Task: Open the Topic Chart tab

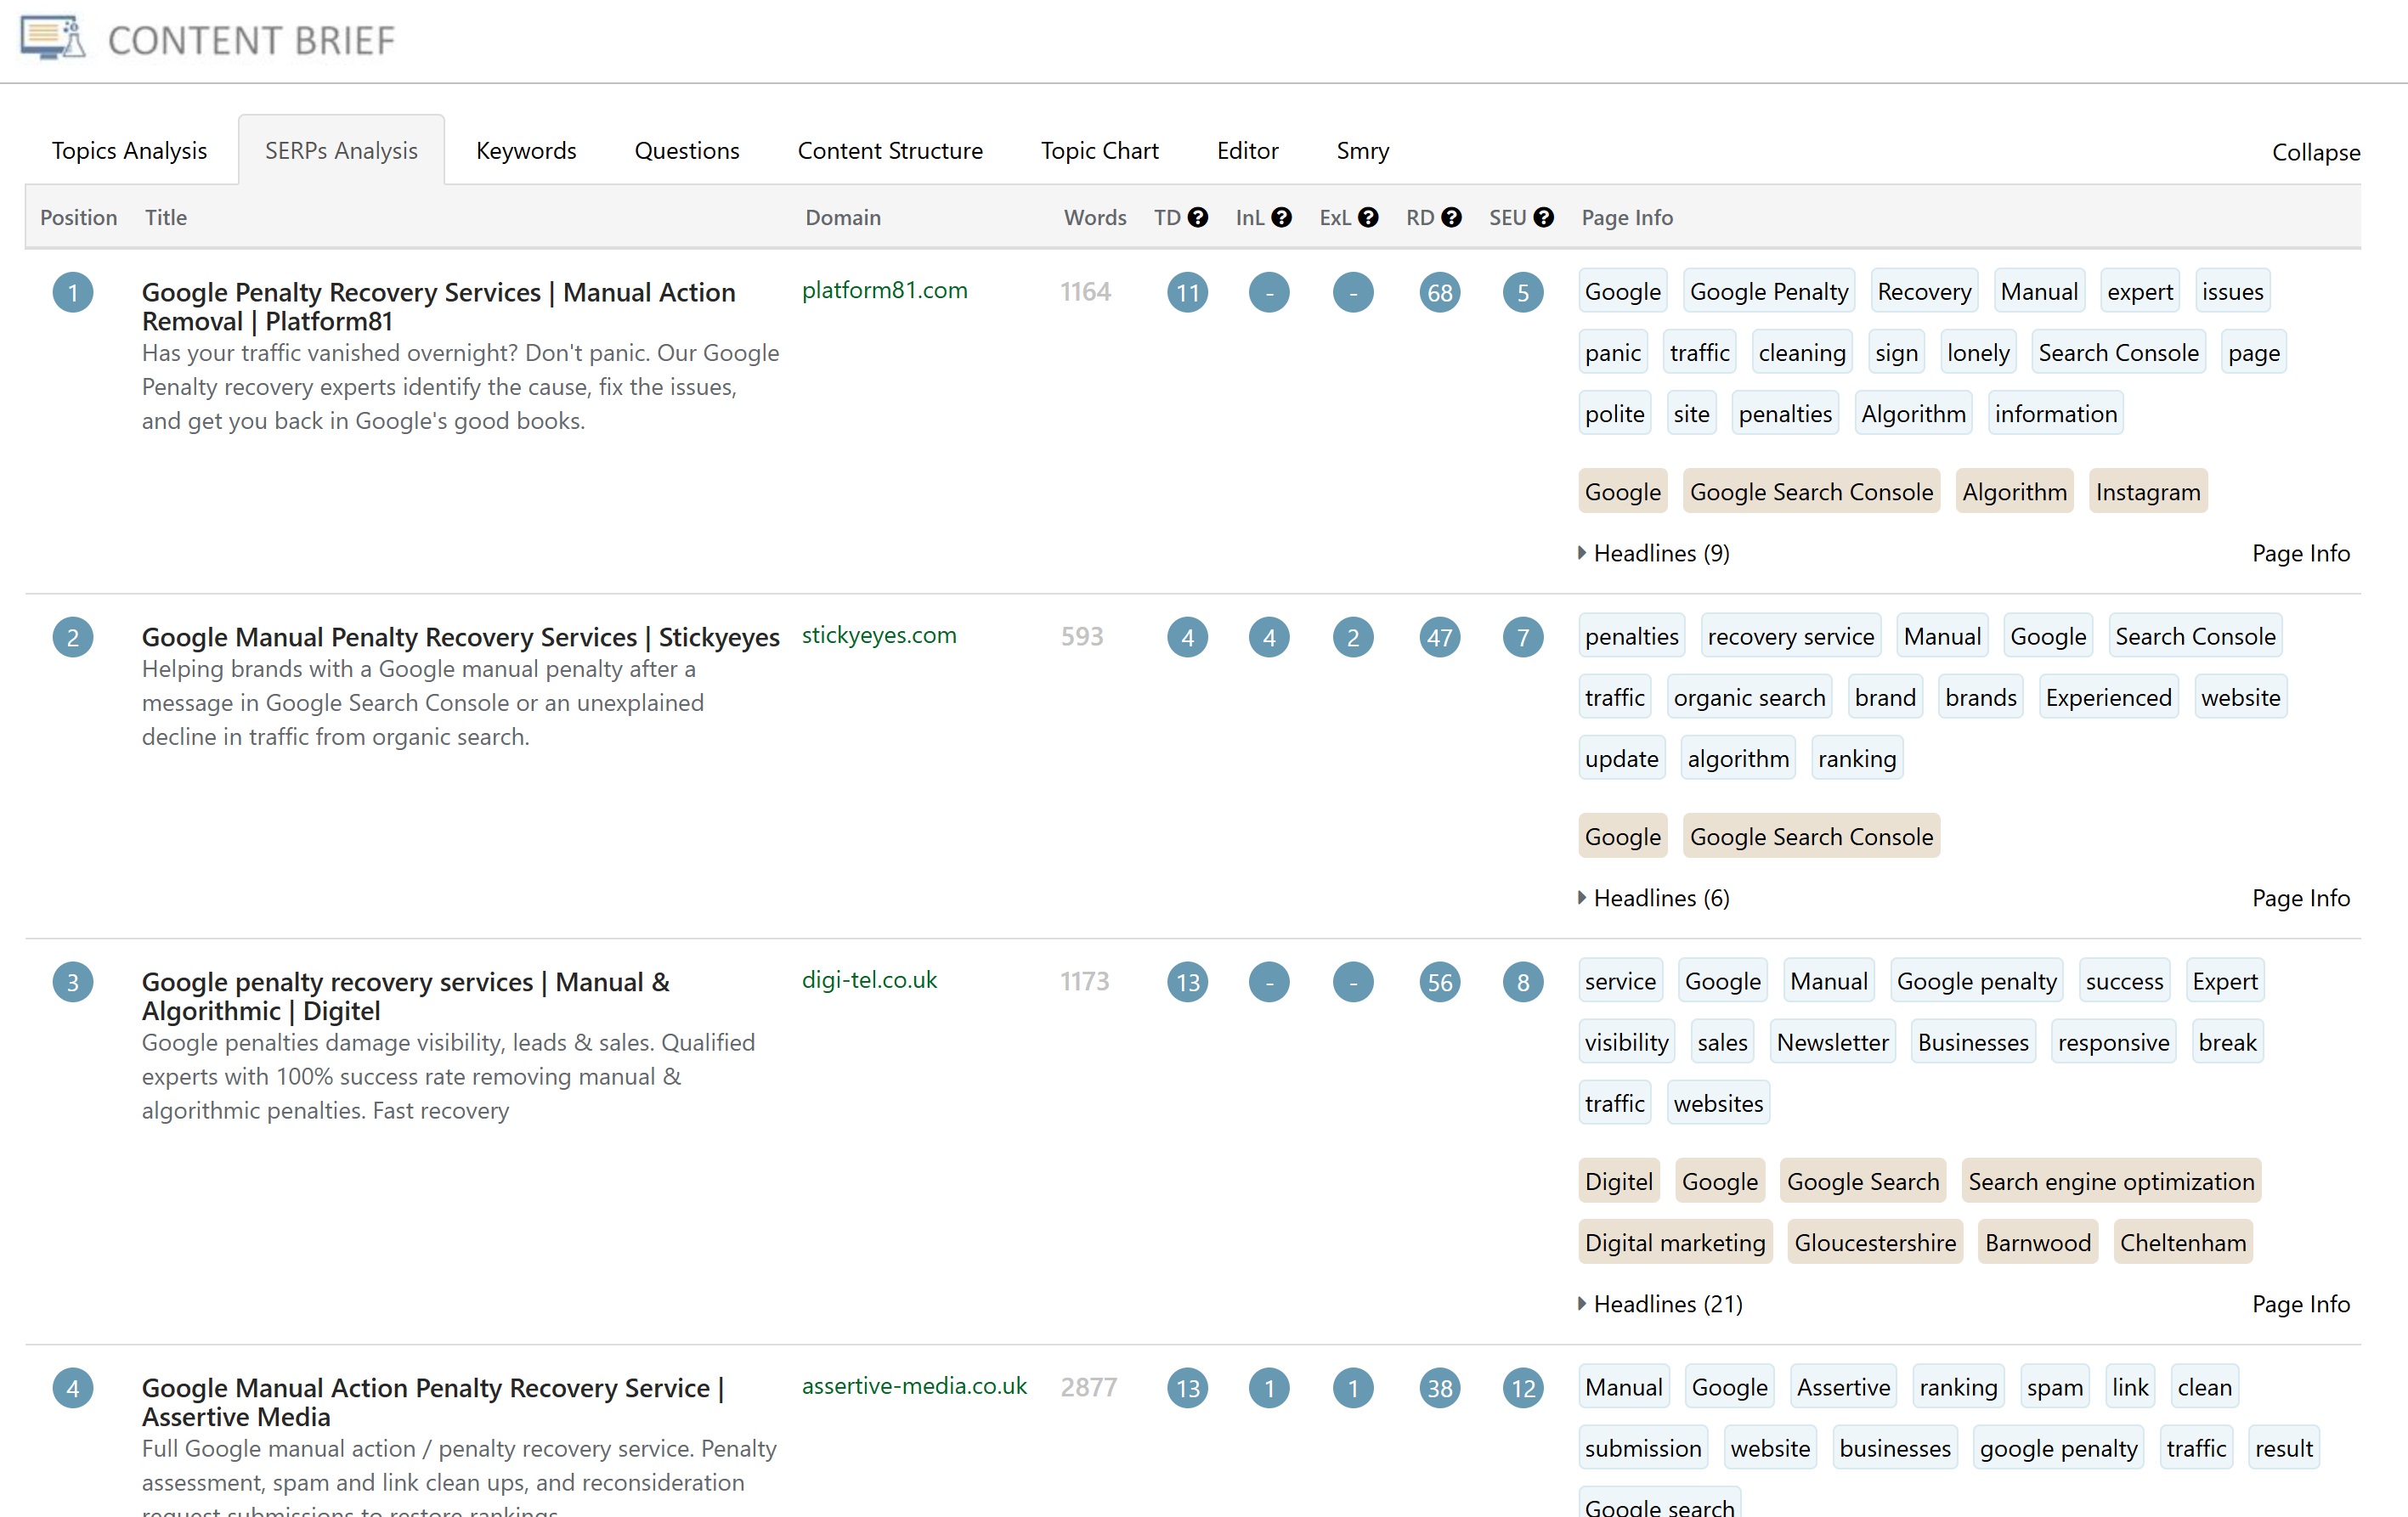Action: click(x=1100, y=151)
